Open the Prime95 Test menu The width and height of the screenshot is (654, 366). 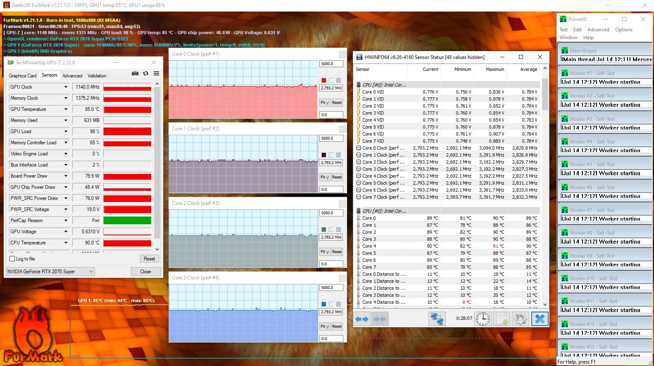564,30
